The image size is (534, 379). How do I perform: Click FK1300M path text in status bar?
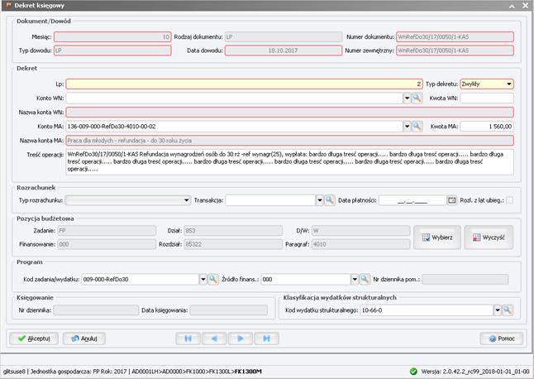pos(248,372)
